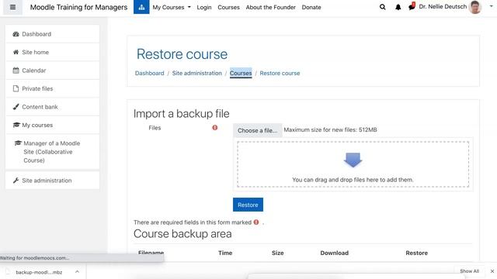Image resolution: width=497 pixels, height=279 pixels.
Task: Click the blue download arrow in dropzone
Action: (x=353, y=160)
